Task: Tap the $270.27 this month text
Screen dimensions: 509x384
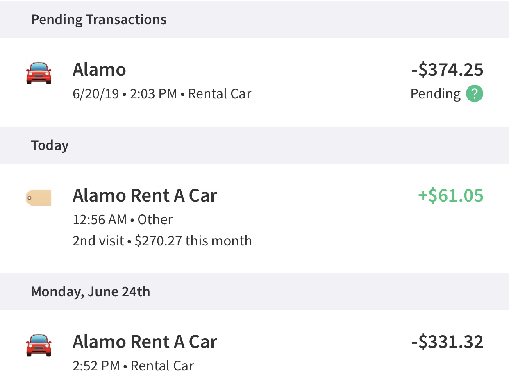Action: pyautogui.click(x=193, y=241)
